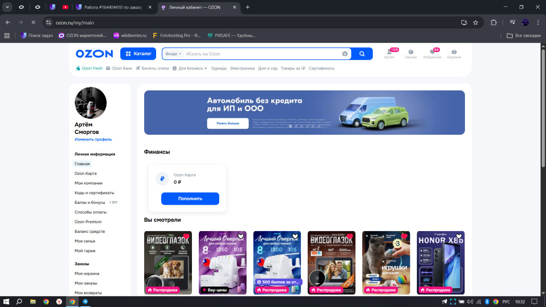Open Yandex Browser from the taskbar

click(59, 301)
